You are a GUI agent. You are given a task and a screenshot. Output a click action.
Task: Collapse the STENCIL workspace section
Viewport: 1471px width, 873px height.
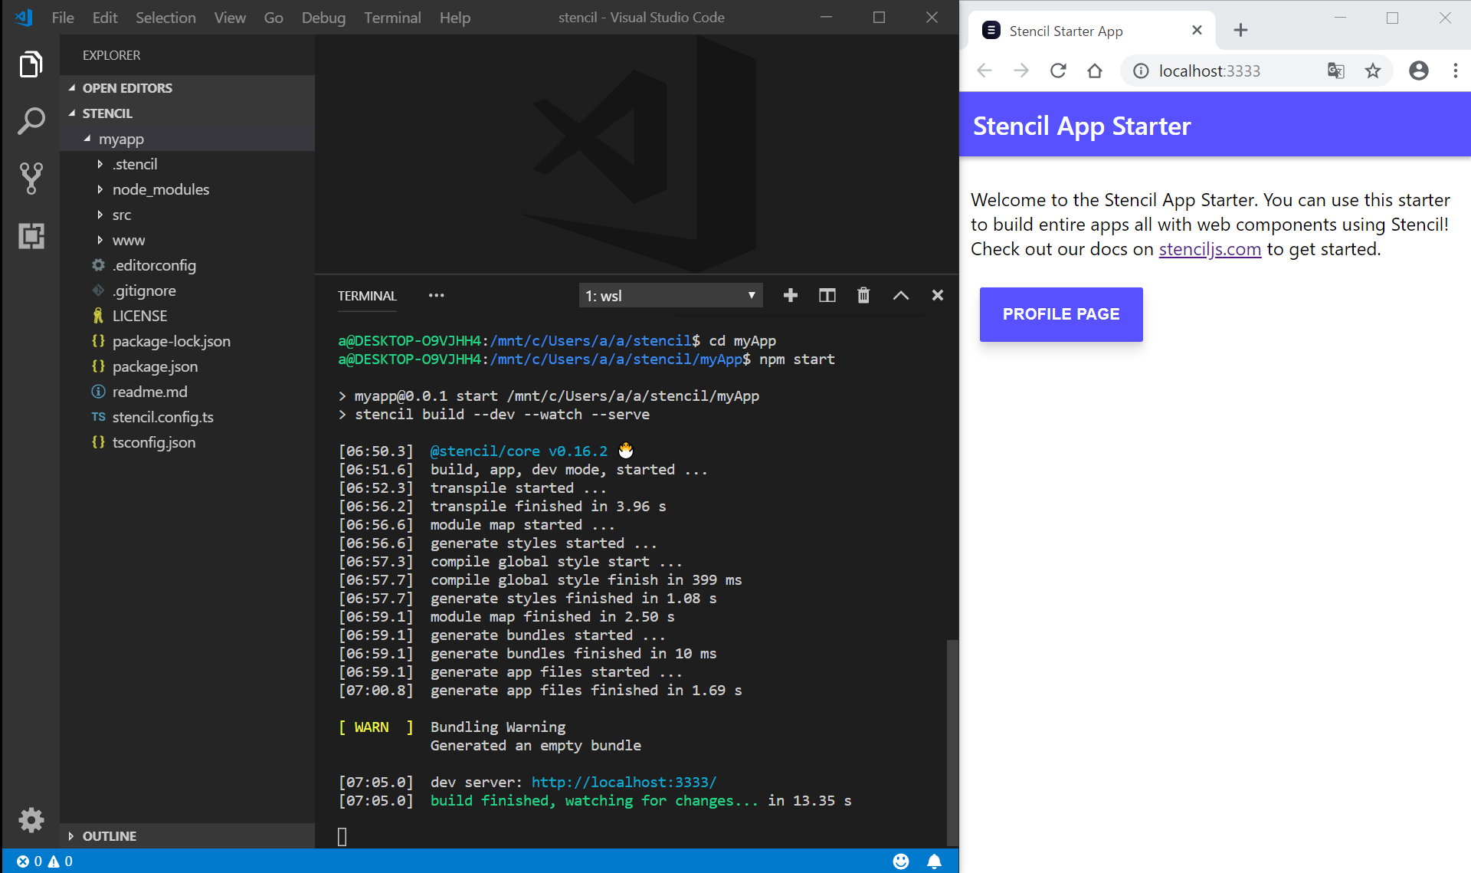tap(187, 113)
